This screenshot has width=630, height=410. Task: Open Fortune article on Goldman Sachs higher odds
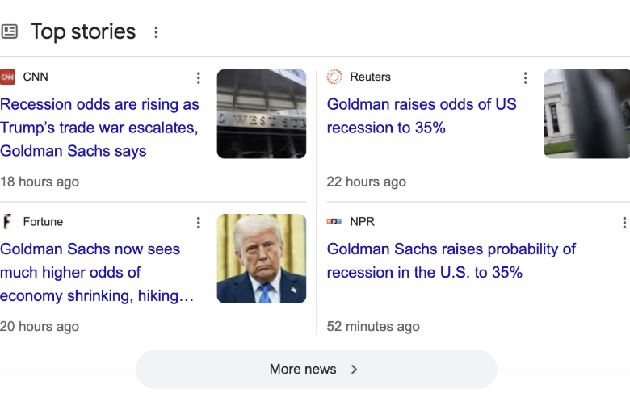97,272
